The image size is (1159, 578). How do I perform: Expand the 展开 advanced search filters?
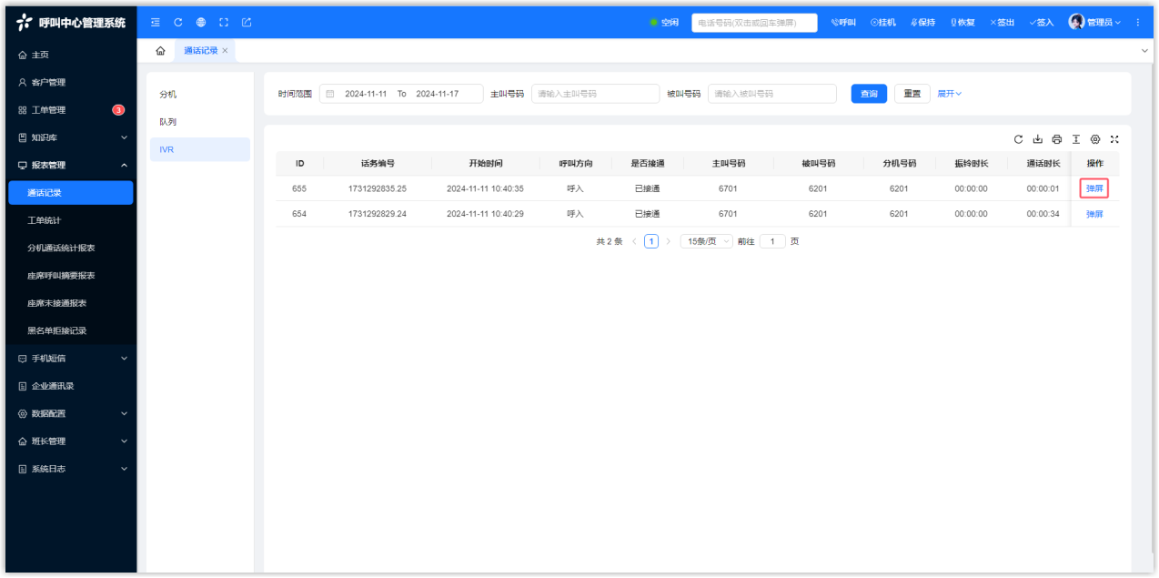[x=949, y=94]
